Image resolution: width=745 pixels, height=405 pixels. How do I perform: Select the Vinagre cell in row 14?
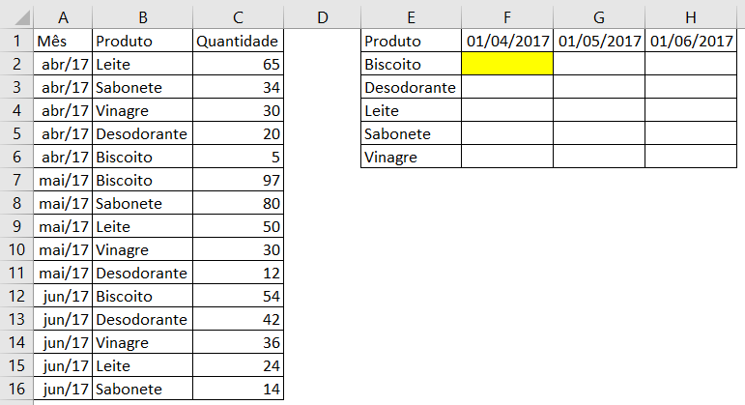pos(142,342)
